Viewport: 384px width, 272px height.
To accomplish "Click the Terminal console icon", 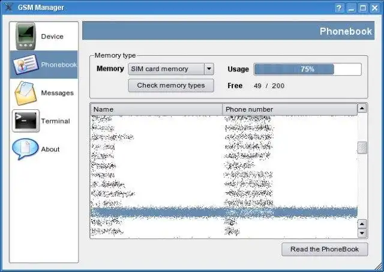I will 26,121.
